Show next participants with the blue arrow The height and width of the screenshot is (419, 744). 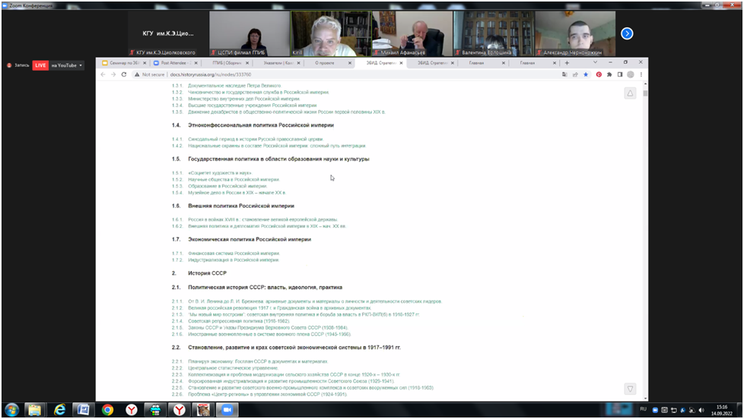tap(627, 33)
